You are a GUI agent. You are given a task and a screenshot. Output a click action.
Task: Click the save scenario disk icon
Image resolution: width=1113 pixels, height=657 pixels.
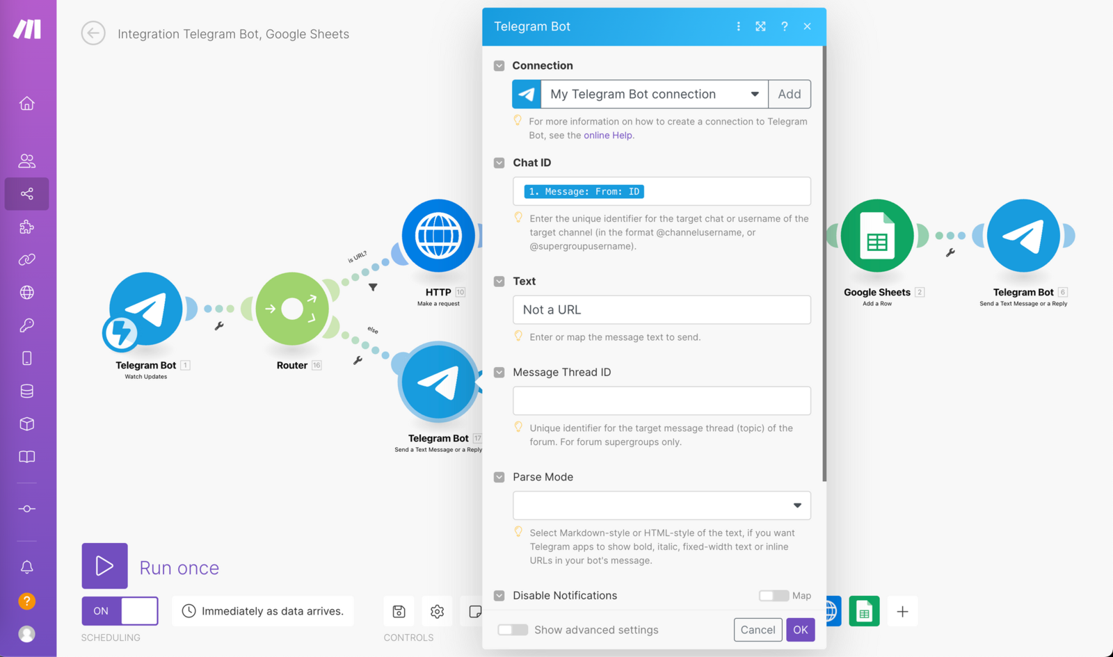click(399, 611)
